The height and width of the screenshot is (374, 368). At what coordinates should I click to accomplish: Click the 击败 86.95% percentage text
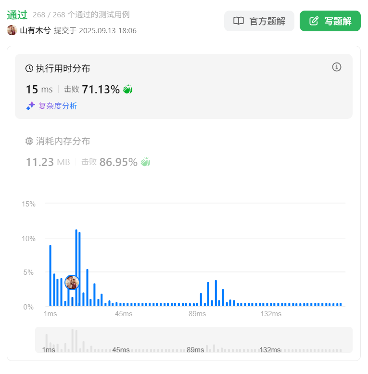tap(110, 162)
